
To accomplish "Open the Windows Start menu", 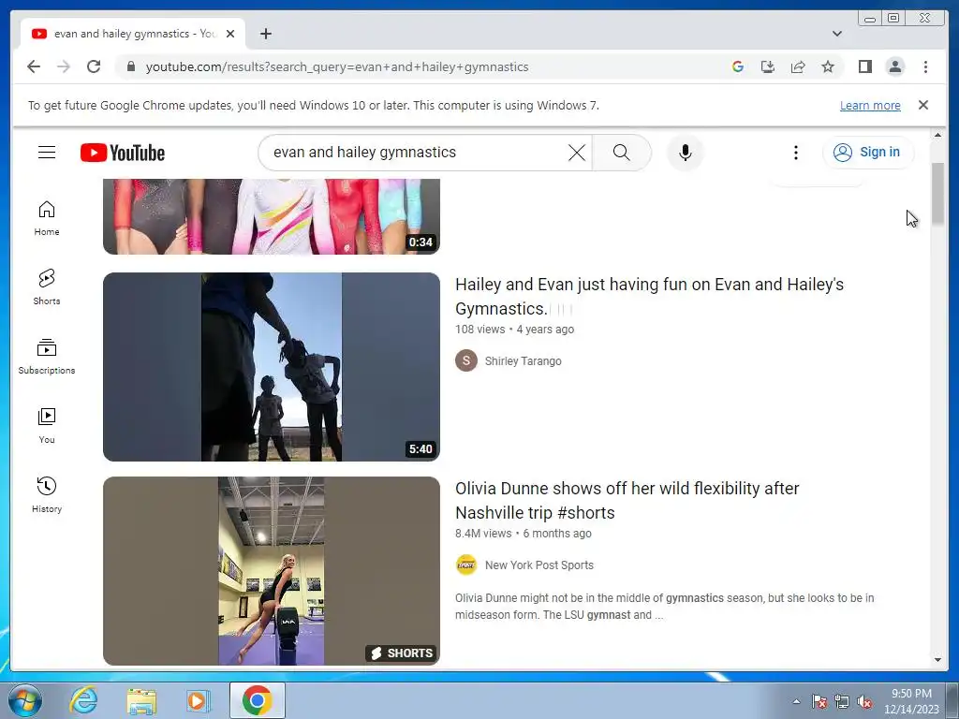I will coord(24,700).
